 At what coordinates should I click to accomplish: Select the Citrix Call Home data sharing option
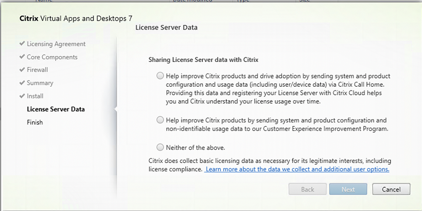[x=160, y=76]
